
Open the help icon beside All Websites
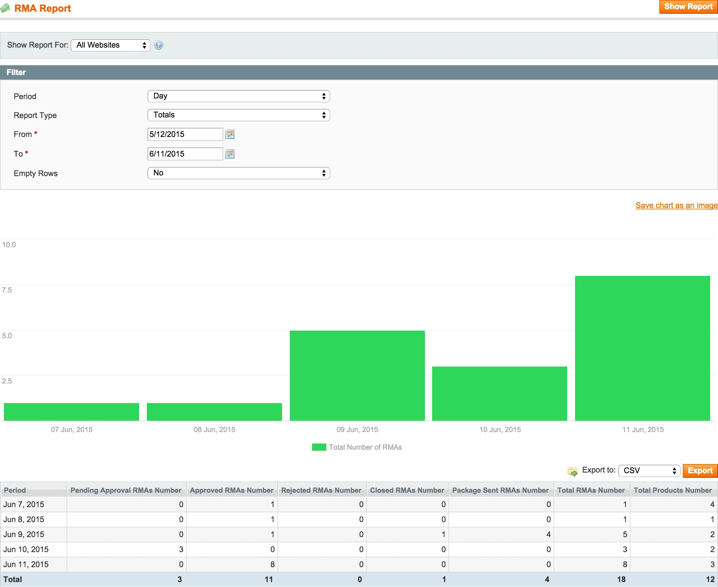pyautogui.click(x=158, y=45)
